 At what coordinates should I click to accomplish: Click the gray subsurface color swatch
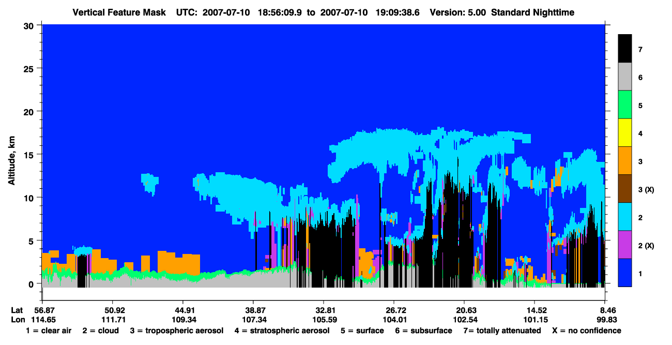click(x=625, y=77)
